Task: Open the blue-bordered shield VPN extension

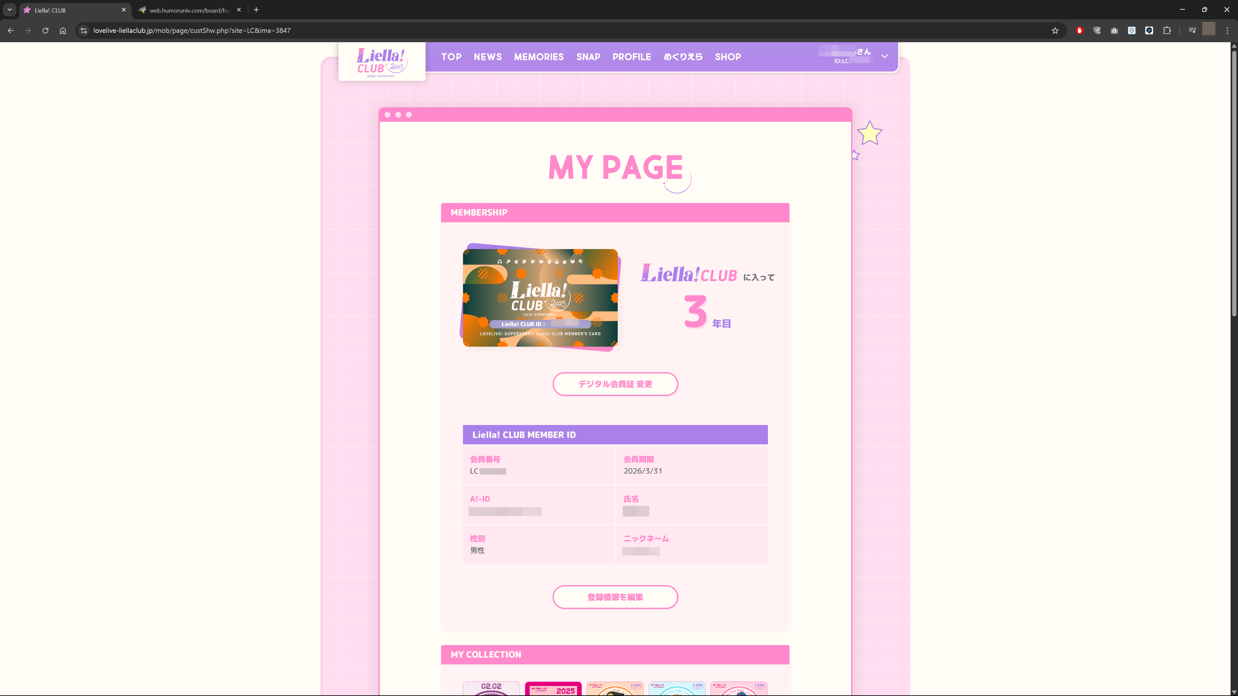Action: tap(1132, 31)
